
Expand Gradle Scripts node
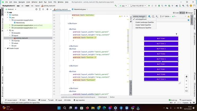coord(5,48)
